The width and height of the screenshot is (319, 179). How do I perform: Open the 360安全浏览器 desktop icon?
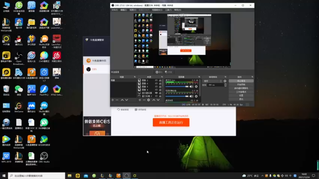19,8
